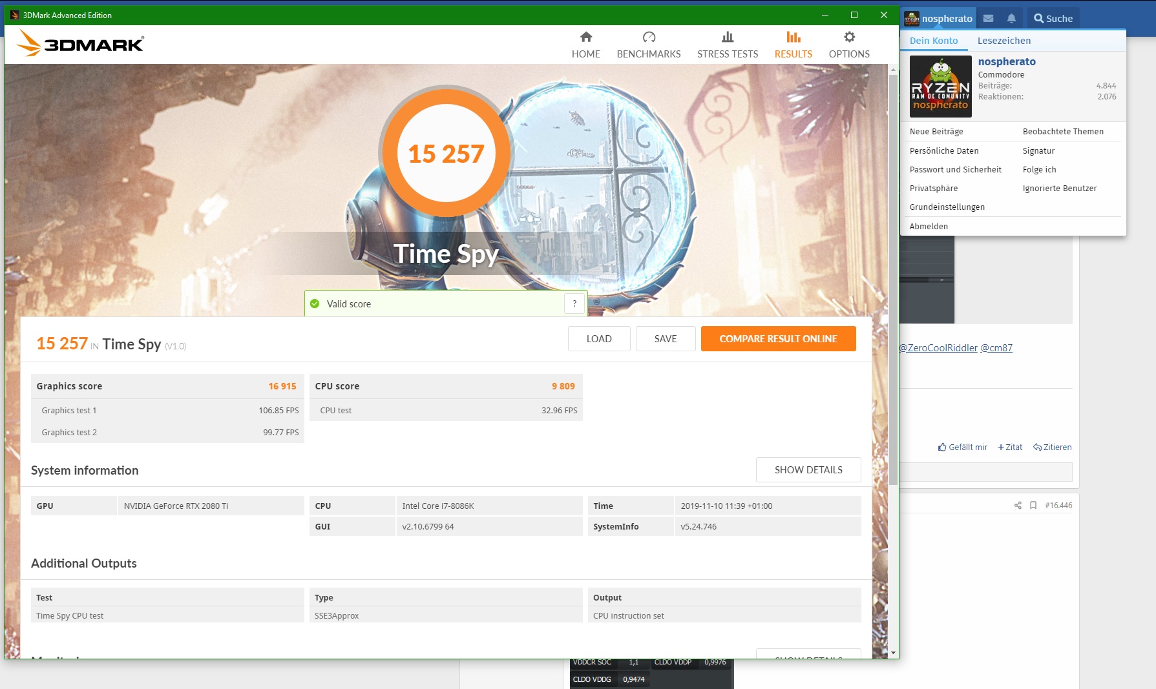Click the @ZeroCoolRiddler mention link
Viewport: 1156px width, 689px height.
(938, 347)
